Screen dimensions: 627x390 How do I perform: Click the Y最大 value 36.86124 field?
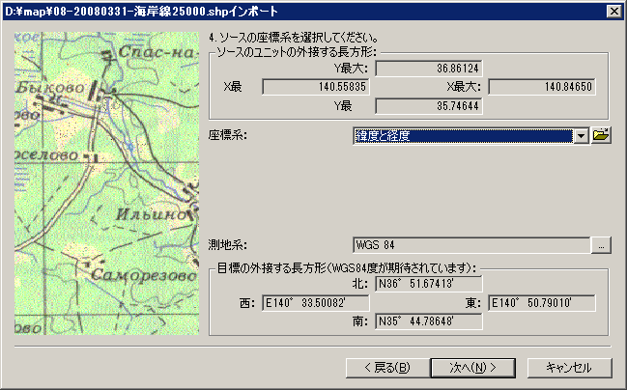[x=429, y=69]
